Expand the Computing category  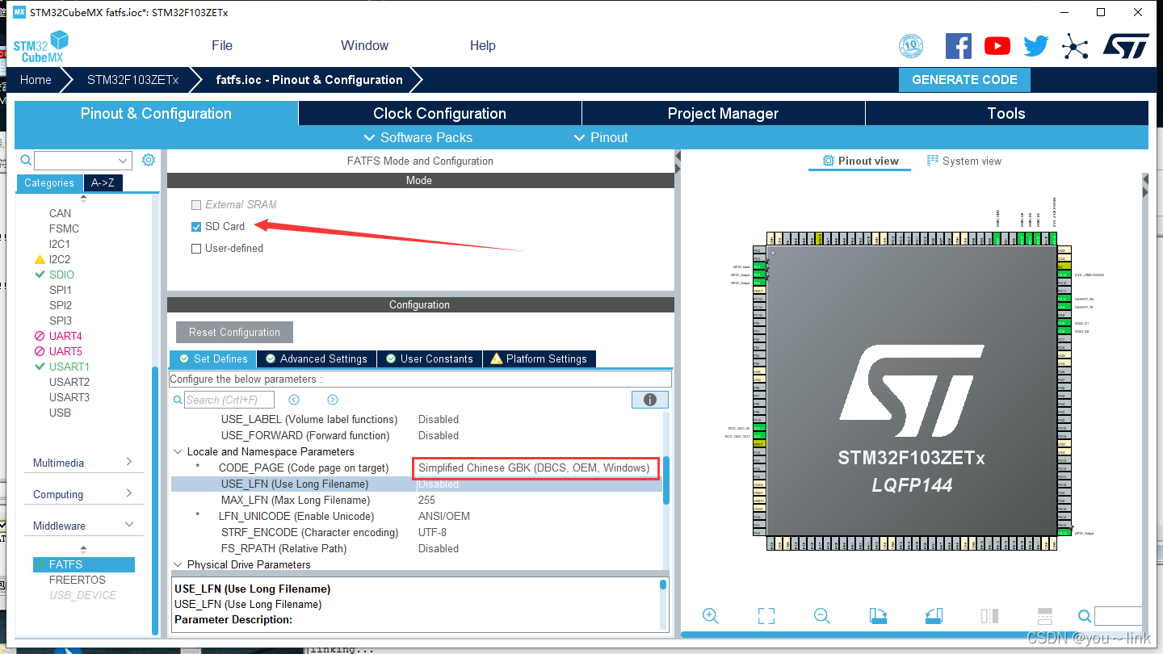tap(83, 494)
